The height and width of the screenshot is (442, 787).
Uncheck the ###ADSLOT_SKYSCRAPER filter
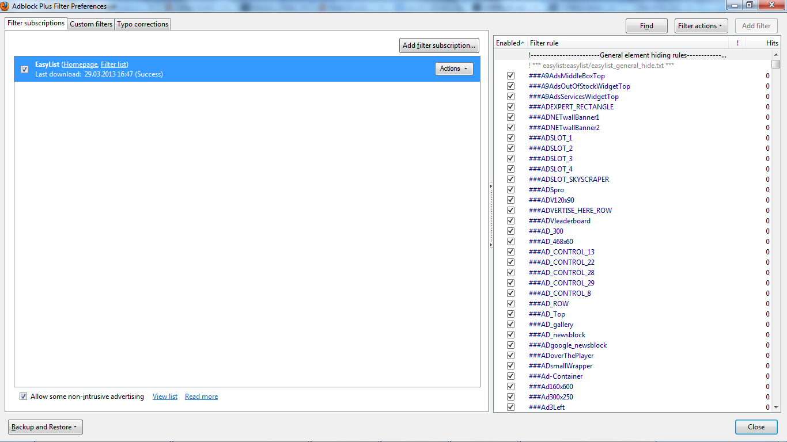point(510,180)
